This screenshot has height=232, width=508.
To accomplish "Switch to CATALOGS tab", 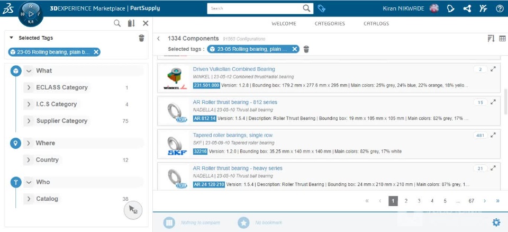I will tap(376, 24).
